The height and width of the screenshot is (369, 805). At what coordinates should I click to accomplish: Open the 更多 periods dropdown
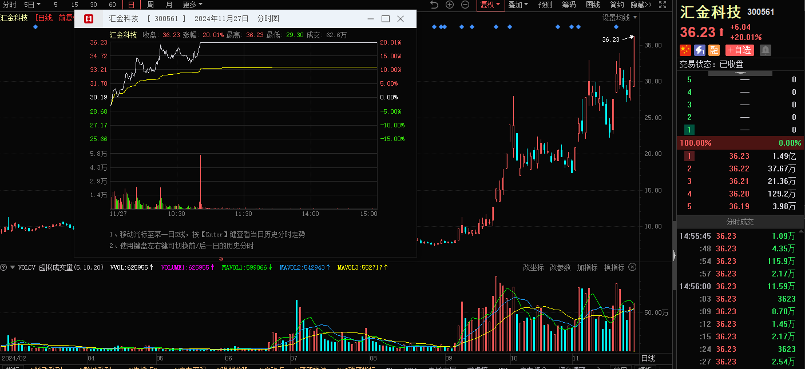(192, 5)
